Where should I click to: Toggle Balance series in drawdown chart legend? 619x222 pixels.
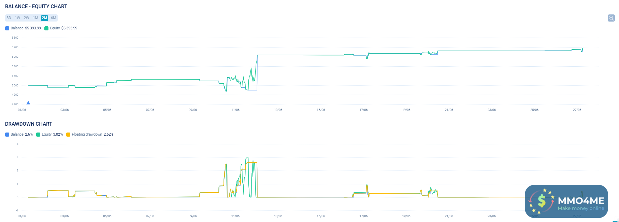coord(7,135)
